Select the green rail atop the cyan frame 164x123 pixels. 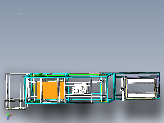click(x=84, y=75)
